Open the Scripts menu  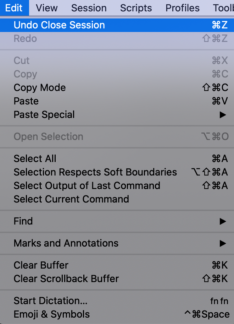click(x=136, y=8)
